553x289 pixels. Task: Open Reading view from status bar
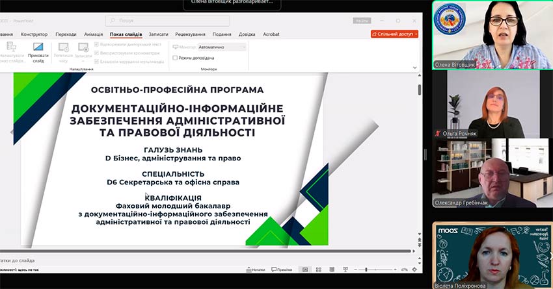333,270
